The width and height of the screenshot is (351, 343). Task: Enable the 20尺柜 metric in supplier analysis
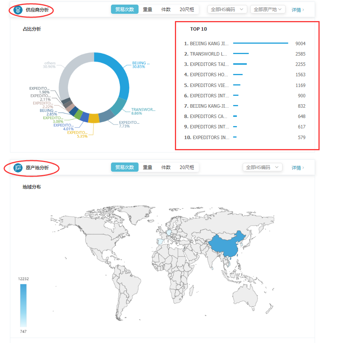point(186,9)
